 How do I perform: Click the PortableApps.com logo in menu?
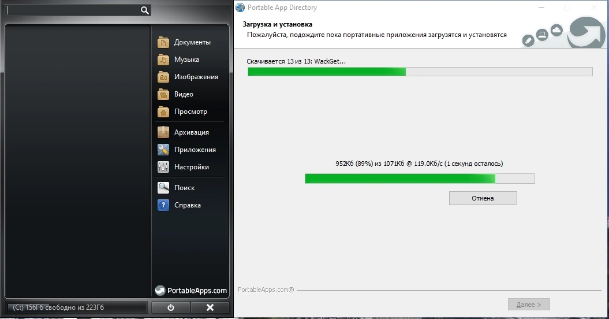point(190,291)
